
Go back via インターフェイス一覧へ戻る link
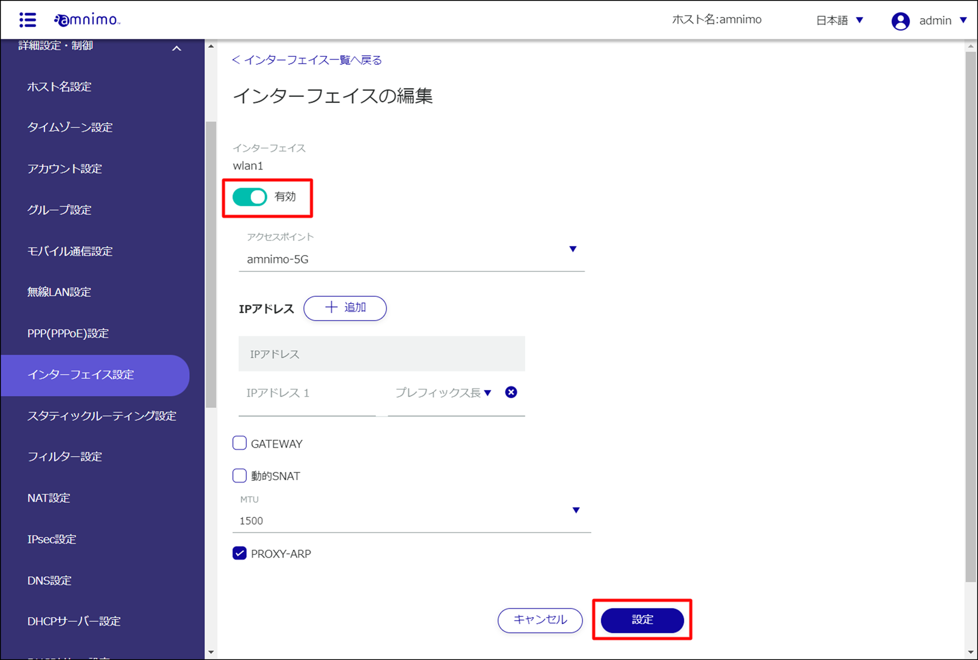pyautogui.click(x=307, y=60)
